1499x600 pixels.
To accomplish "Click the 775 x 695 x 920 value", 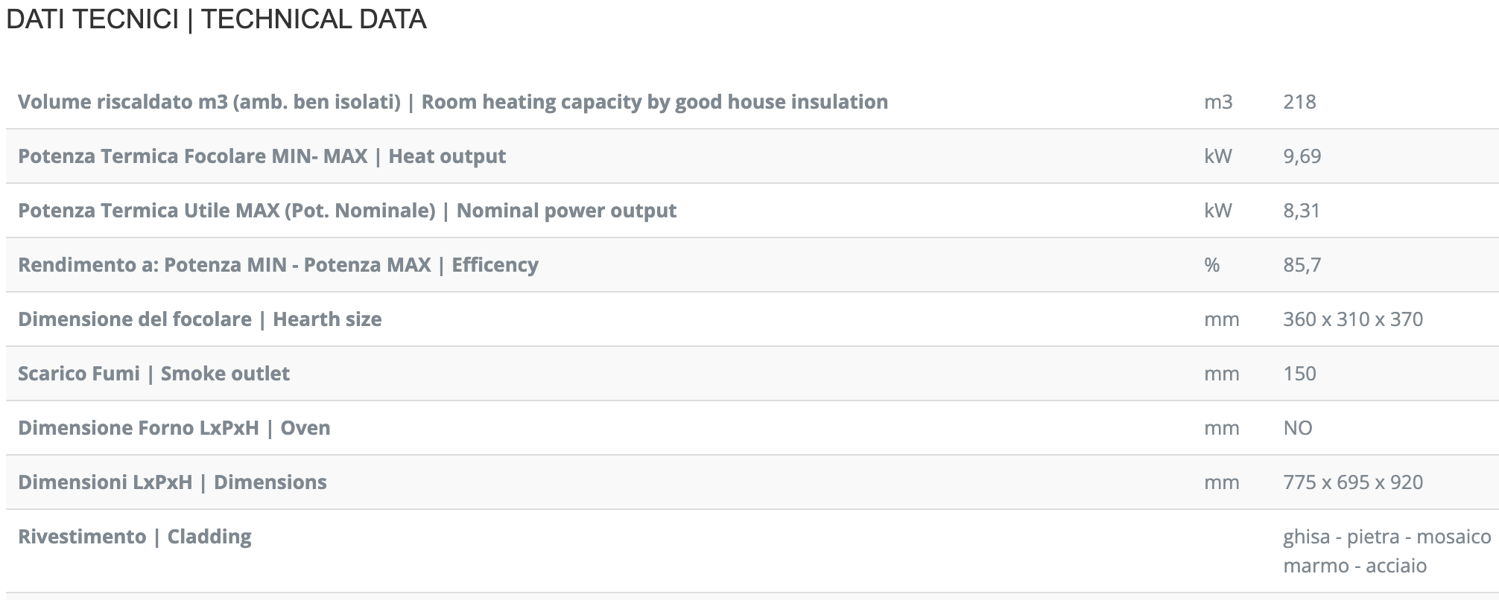I will (1353, 482).
